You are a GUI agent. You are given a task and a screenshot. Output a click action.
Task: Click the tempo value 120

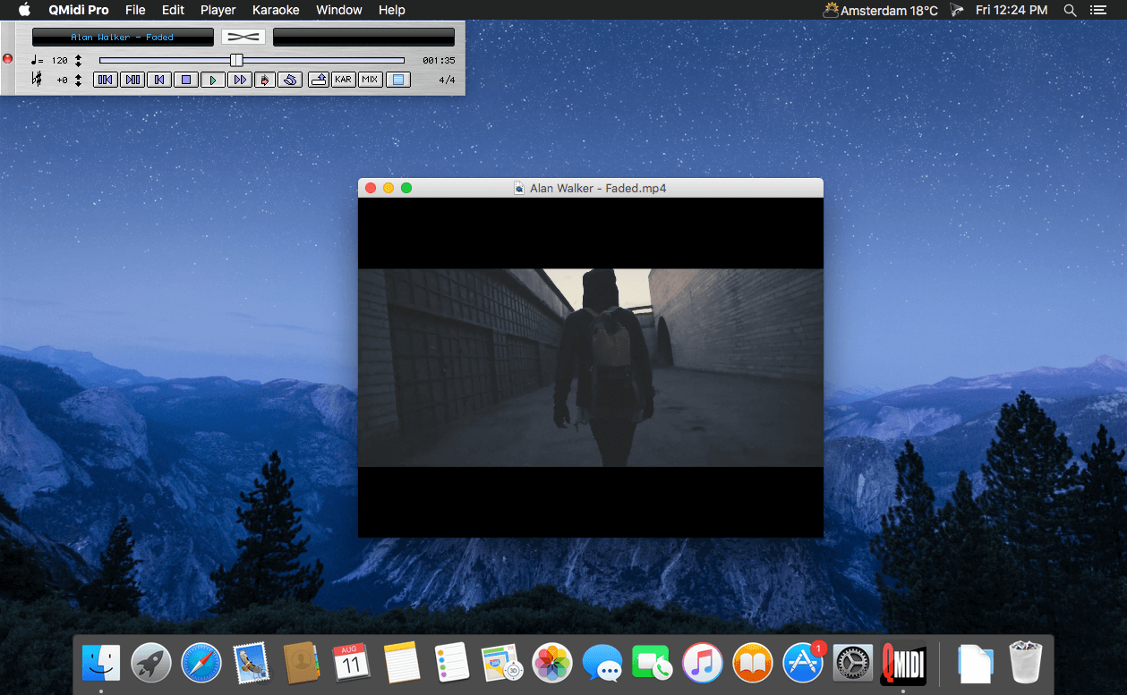(60, 61)
